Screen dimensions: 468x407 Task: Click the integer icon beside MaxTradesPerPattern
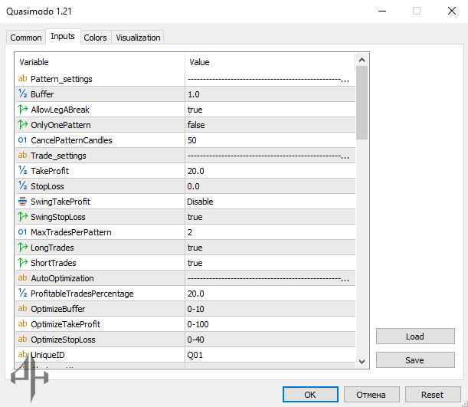pyautogui.click(x=22, y=232)
